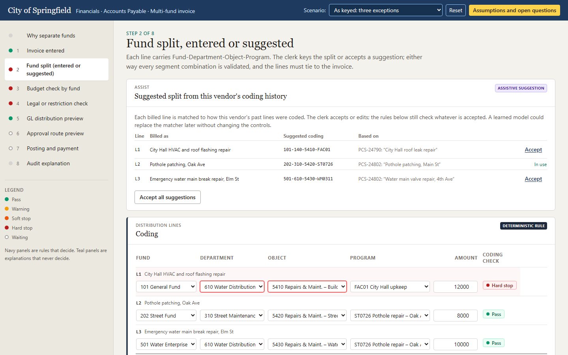Open L3 object dropdown 5430 Repairs & Maint.

(x=307, y=344)
